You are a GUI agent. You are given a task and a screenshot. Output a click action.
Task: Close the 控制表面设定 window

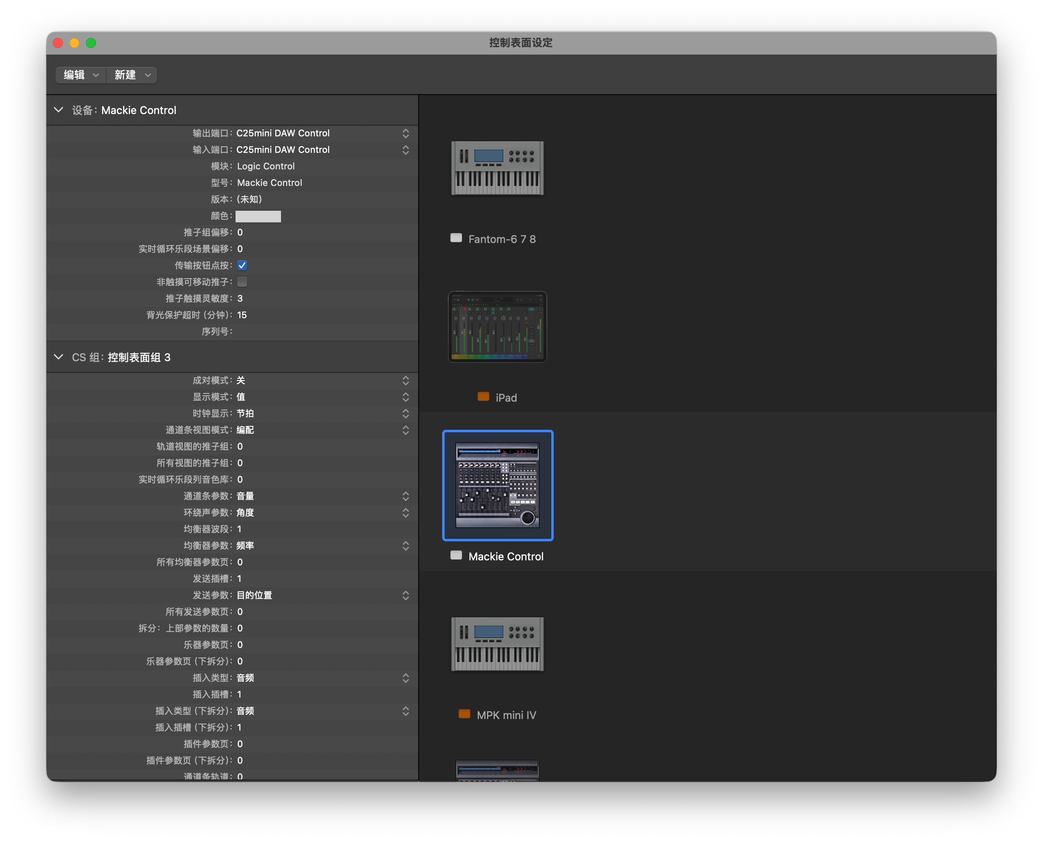[58, 43]
